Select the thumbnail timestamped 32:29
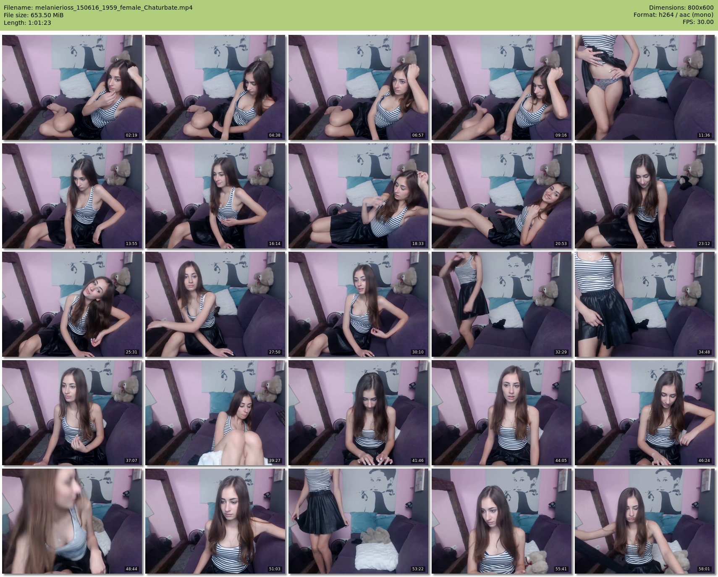 click(501, 304)
